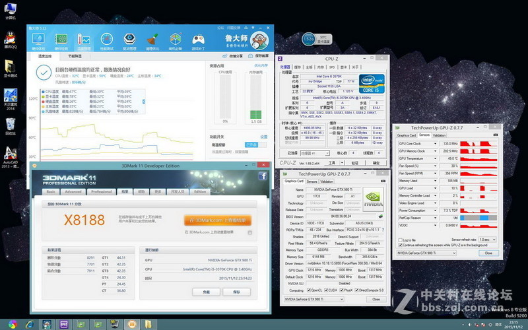Click the PerfCap Reason color bar in GPU-Z
Viewport: 528px width, 330px height.
point(478,218)
